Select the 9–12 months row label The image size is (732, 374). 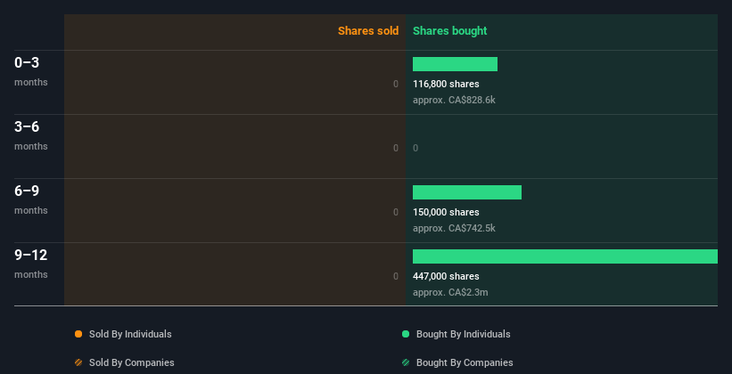31,263
